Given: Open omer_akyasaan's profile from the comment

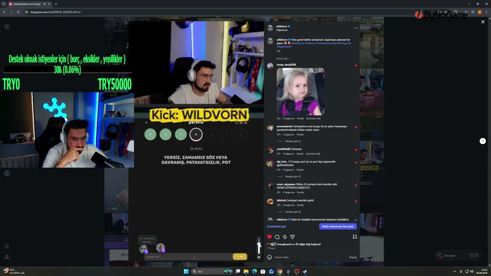Looking at the screenshot, I should (x=286, y=184).
